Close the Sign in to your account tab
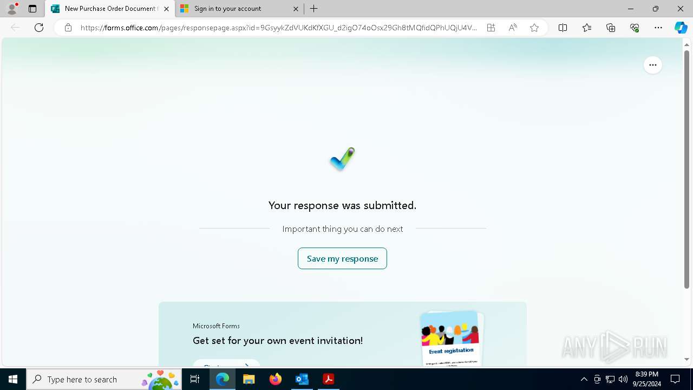 296,9
